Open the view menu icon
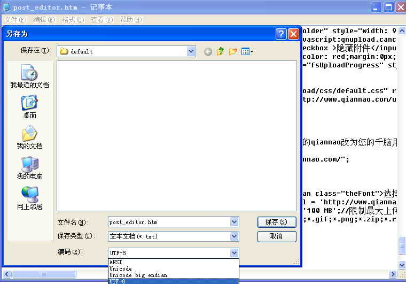This screenshot has height=284, width=406. click(247, 51)
